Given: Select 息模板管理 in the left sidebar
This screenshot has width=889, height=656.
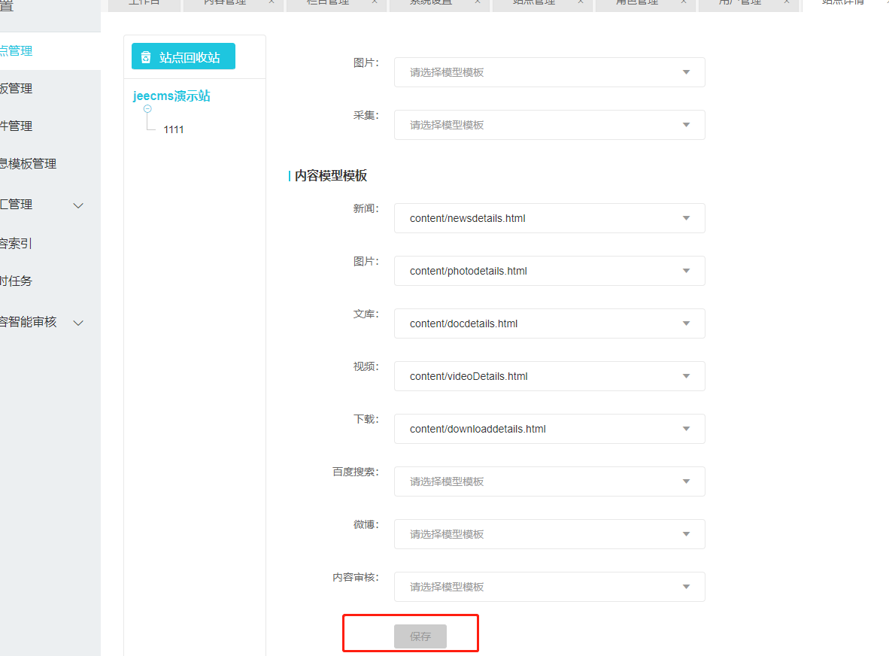Looking at the screenshot, I should click(x=29, y=164).
